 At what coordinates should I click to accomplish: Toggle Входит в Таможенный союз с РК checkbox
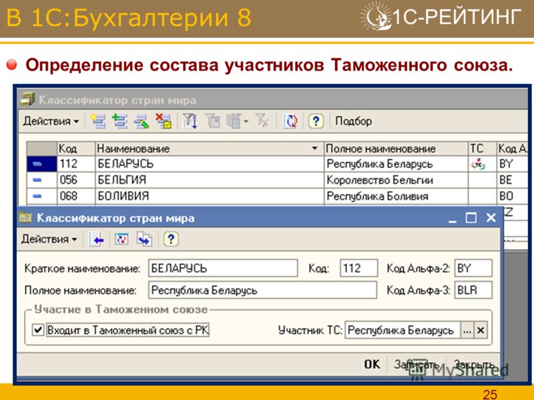[x=37, y=330]
